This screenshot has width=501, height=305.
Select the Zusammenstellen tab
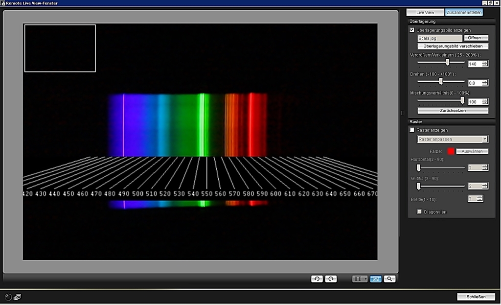(x=464, y=12)
